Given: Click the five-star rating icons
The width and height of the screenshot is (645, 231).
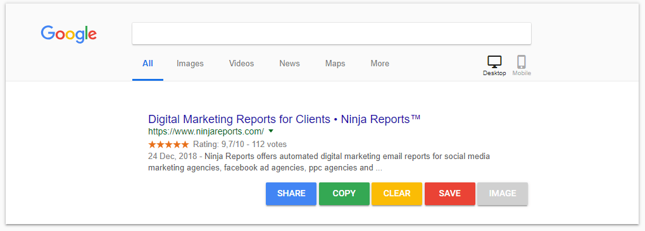Looking at the screenshot, I should pos(168,145).
